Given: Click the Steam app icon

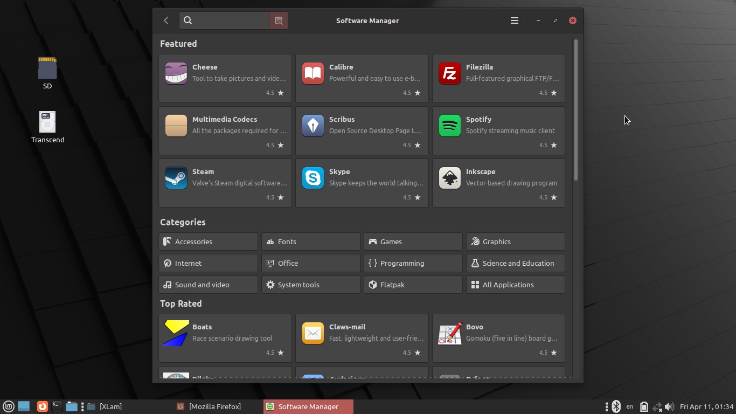Looking at the screenshot, I should [x=176, y=178].
